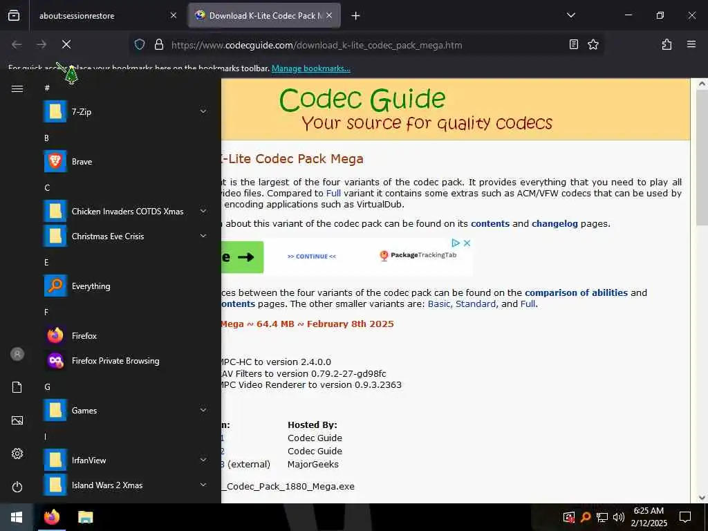Stop loading the page
708x531 pixels.
pyautogui.click(x=66, y=44)
